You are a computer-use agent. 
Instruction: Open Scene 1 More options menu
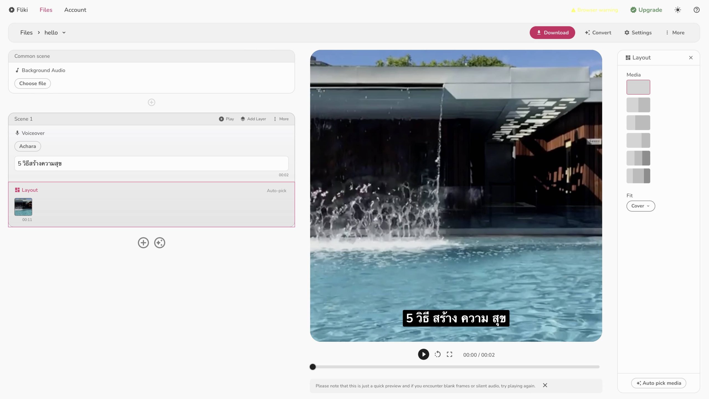pyautogui.click(x=281, y=119)
